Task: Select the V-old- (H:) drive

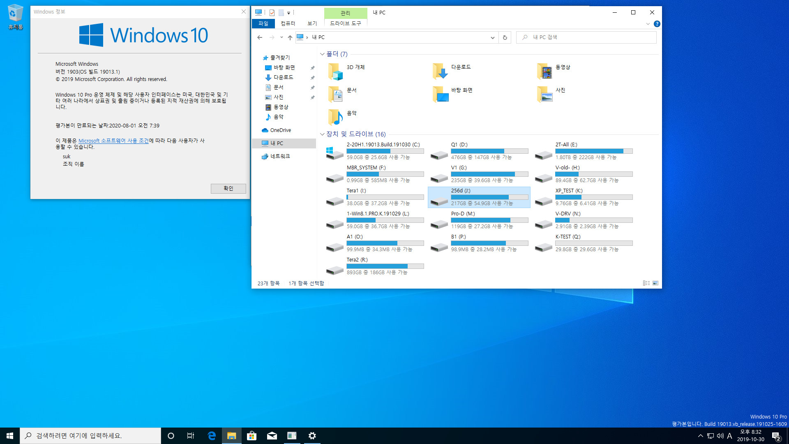Action: [x=584, y=174]
